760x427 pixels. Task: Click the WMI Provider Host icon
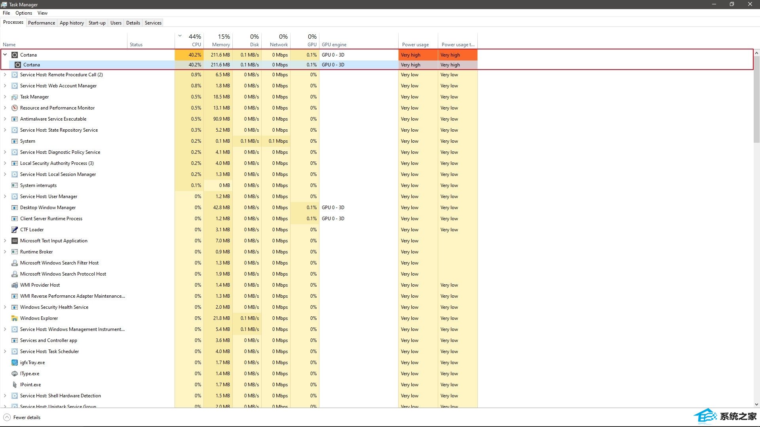[15, 285]
